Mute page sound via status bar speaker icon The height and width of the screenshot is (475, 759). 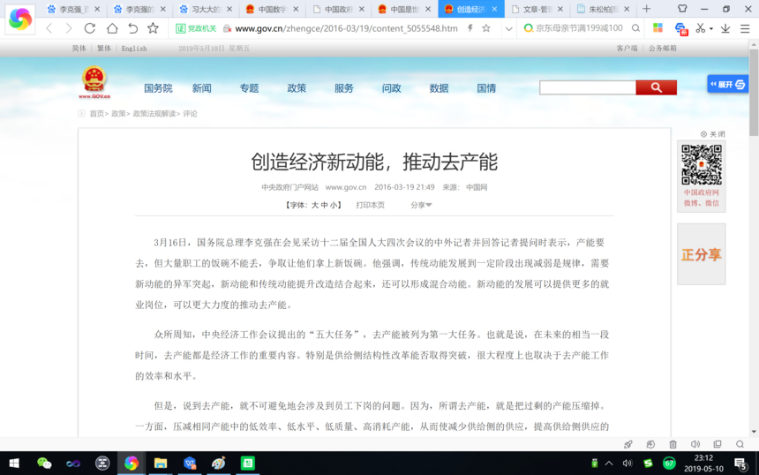[695, 444]
